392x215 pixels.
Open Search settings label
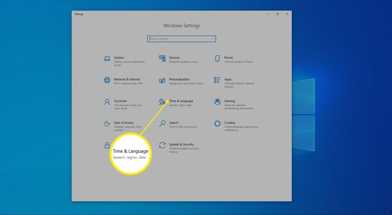(x=174, y=123)
